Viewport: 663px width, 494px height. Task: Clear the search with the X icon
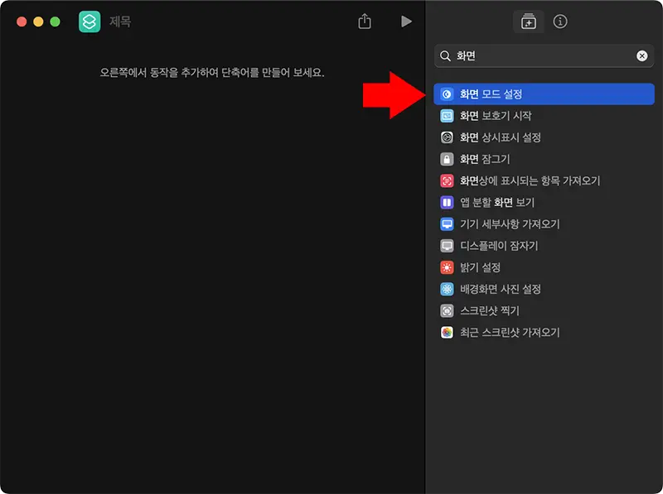pyautogui.click(x=642, y=55)
